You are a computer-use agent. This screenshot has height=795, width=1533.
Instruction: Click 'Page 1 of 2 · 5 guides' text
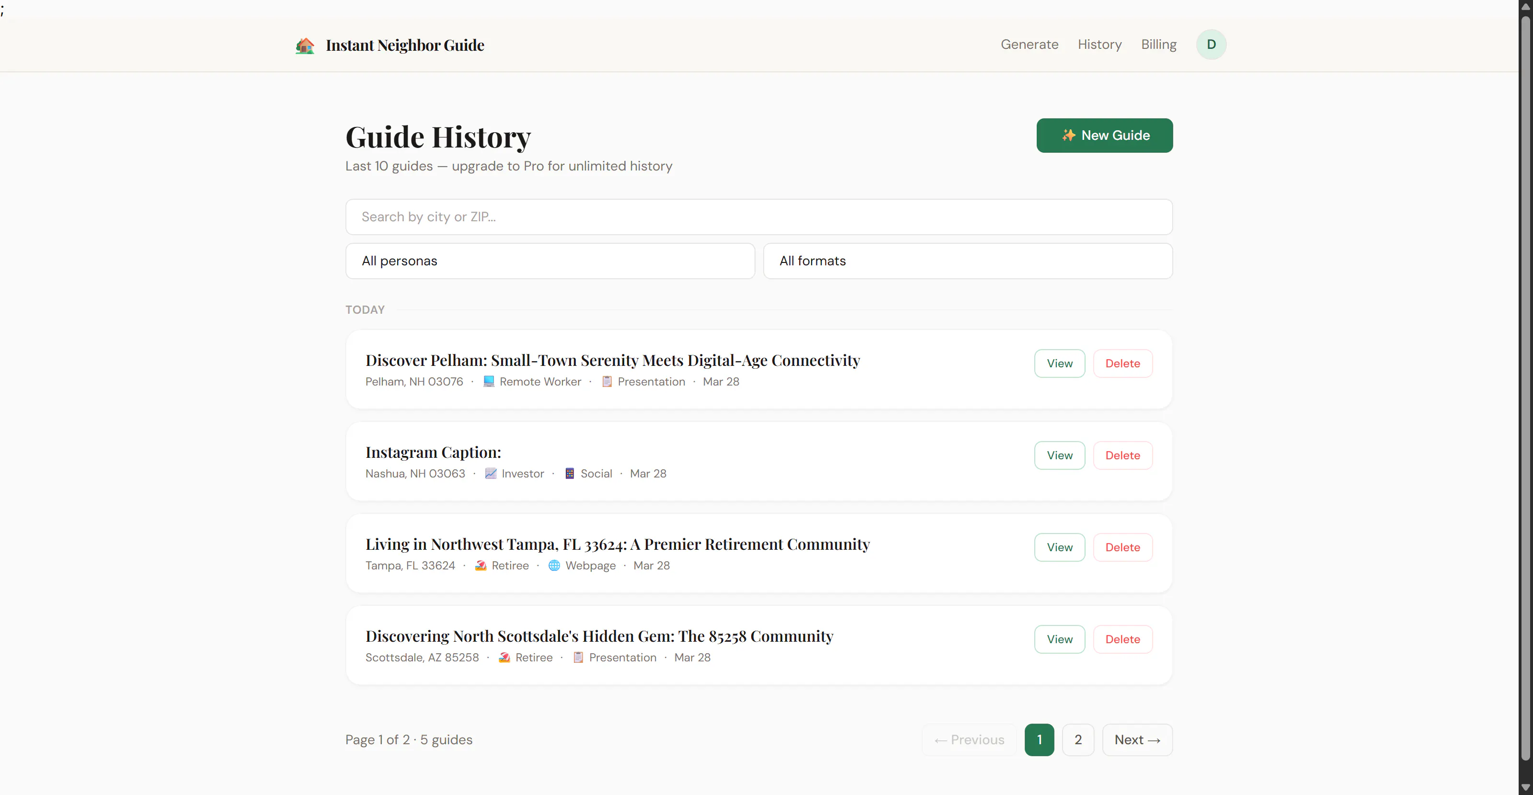coord(409,740)
